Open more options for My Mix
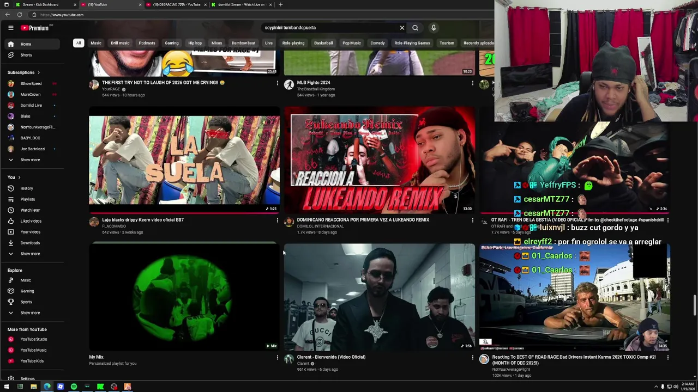 pyautogui.click(x=277, y=358)
